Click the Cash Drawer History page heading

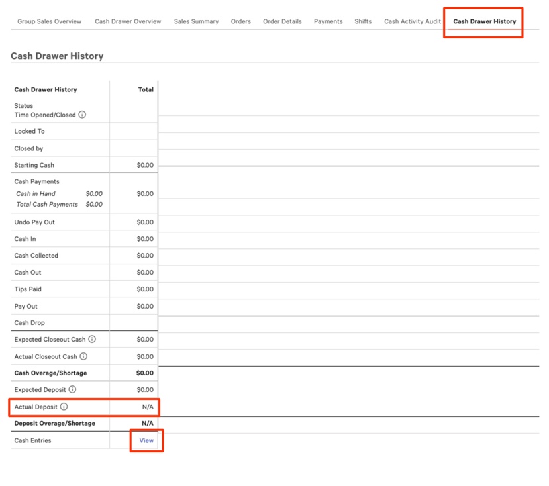pos(56,56)
